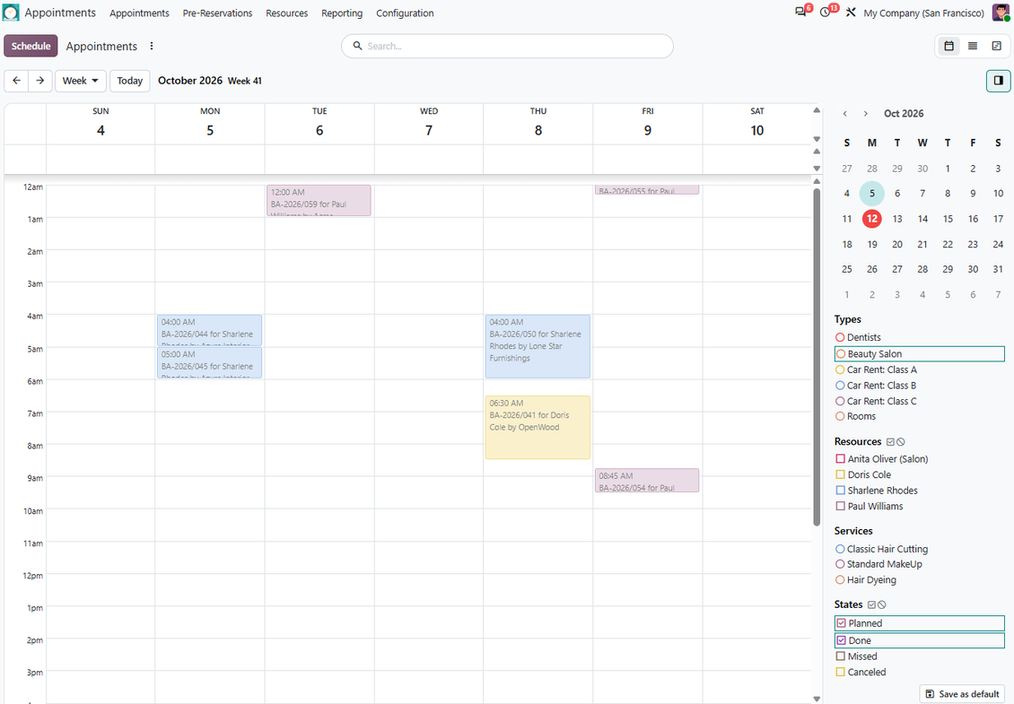Open the Resources menu in the top bar
The image size is (1014, 704).
tap(286, 13)
